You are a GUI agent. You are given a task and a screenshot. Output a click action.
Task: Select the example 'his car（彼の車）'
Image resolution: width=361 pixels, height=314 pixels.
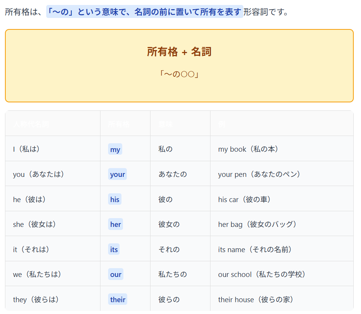point(244,199)
